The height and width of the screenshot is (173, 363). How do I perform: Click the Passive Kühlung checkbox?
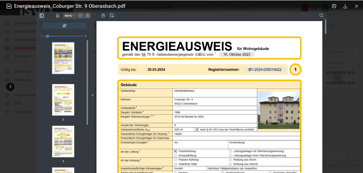click(x=175, y=160)
